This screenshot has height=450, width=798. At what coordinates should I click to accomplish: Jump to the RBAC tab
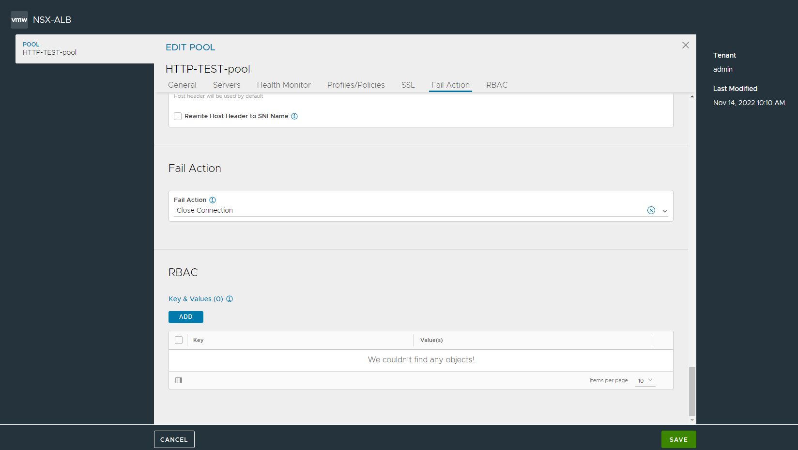click(x=497, y=85)
